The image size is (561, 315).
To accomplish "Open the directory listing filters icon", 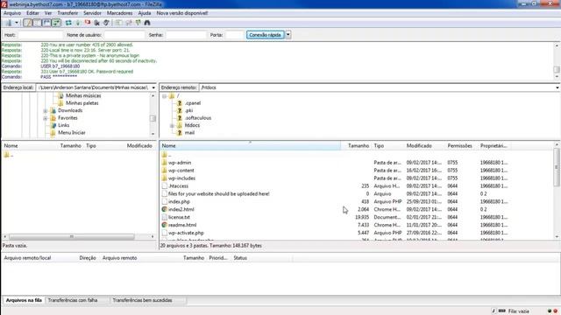I will coord(118,23).
